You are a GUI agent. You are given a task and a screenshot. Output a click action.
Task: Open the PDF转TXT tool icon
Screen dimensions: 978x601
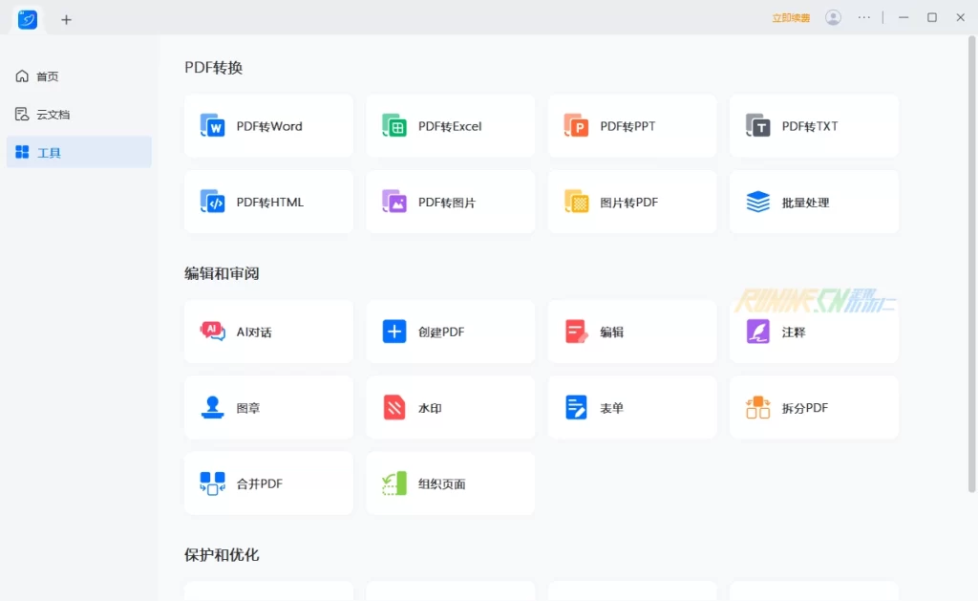[x=757, y=126]
